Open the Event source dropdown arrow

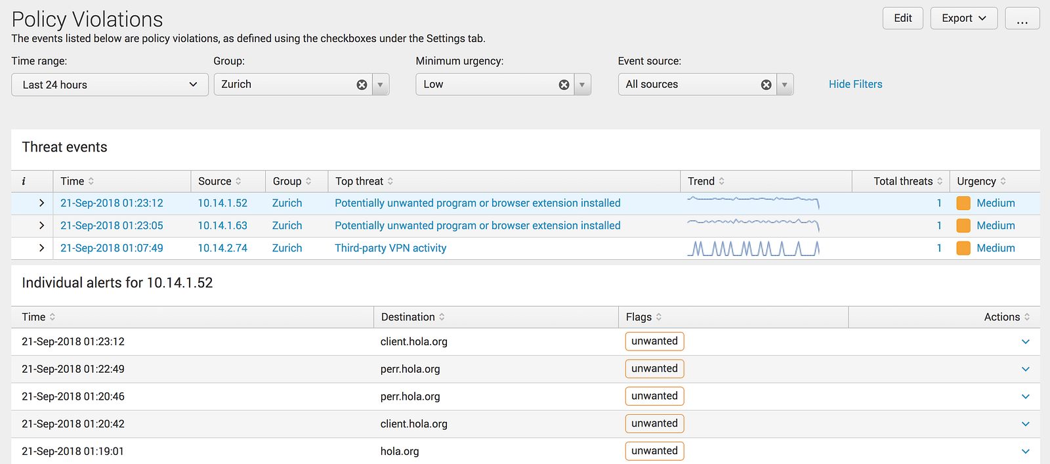point(785,85)
